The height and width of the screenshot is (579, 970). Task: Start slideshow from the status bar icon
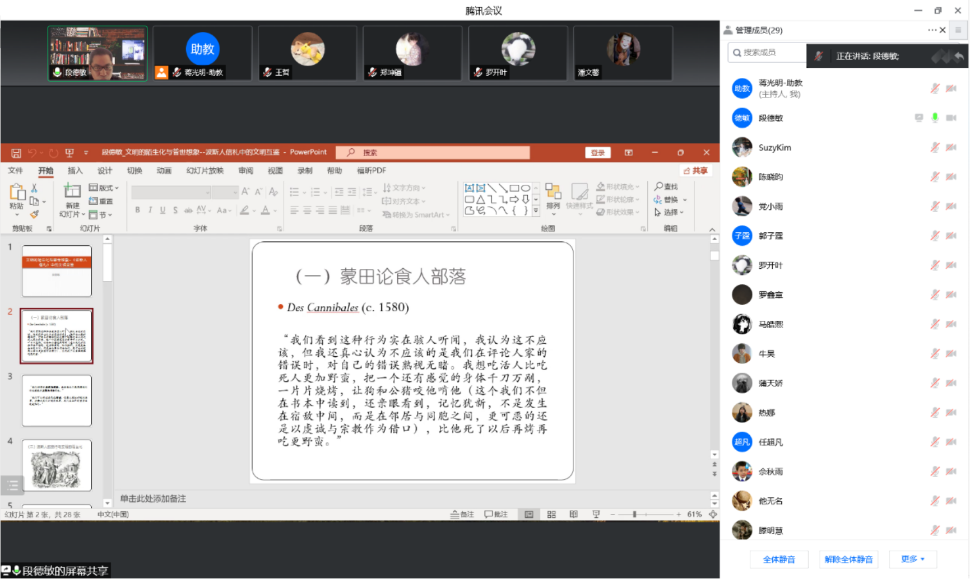[596, 513]
